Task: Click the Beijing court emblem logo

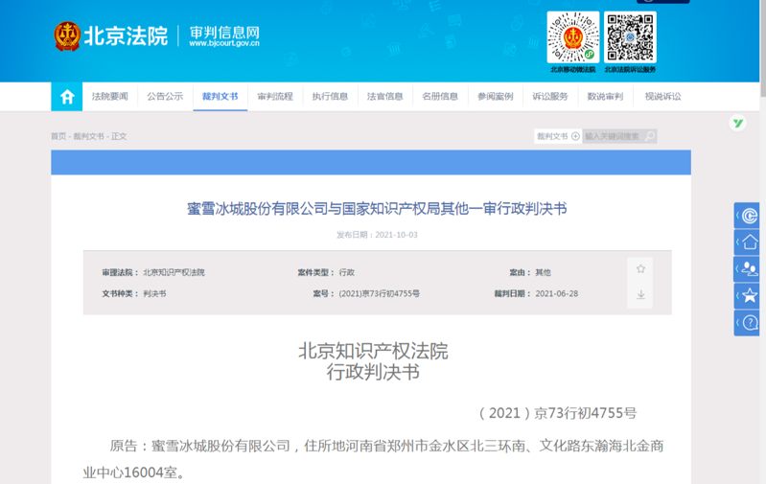Action: (67, 35)
